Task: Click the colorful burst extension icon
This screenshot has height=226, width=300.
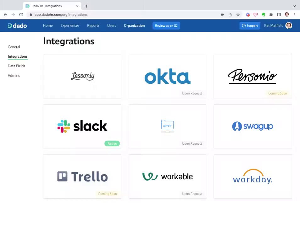Action: pos(248,15)
